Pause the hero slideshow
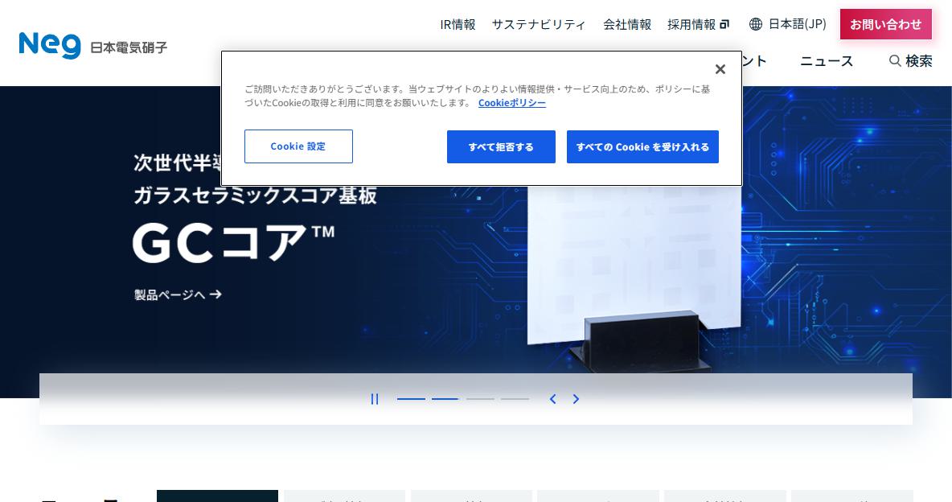Viewport: 952px width, 502px height. (x=375, y=399)
